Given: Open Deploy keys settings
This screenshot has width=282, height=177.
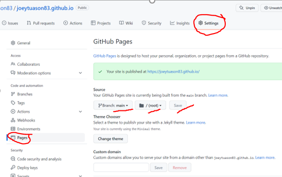Looking at the screenshot, I should 27,168.
